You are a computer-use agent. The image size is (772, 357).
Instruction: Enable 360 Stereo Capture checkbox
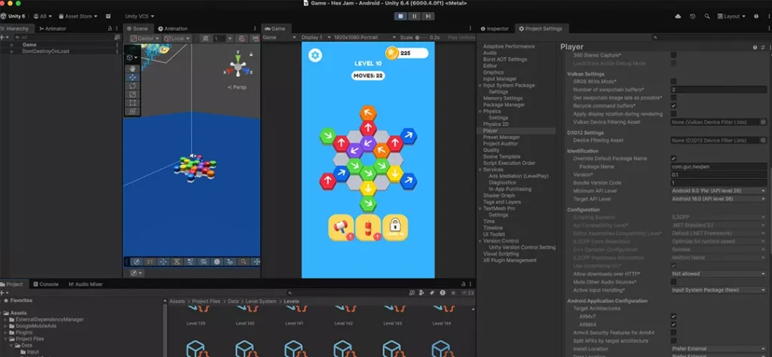[673, 55]
